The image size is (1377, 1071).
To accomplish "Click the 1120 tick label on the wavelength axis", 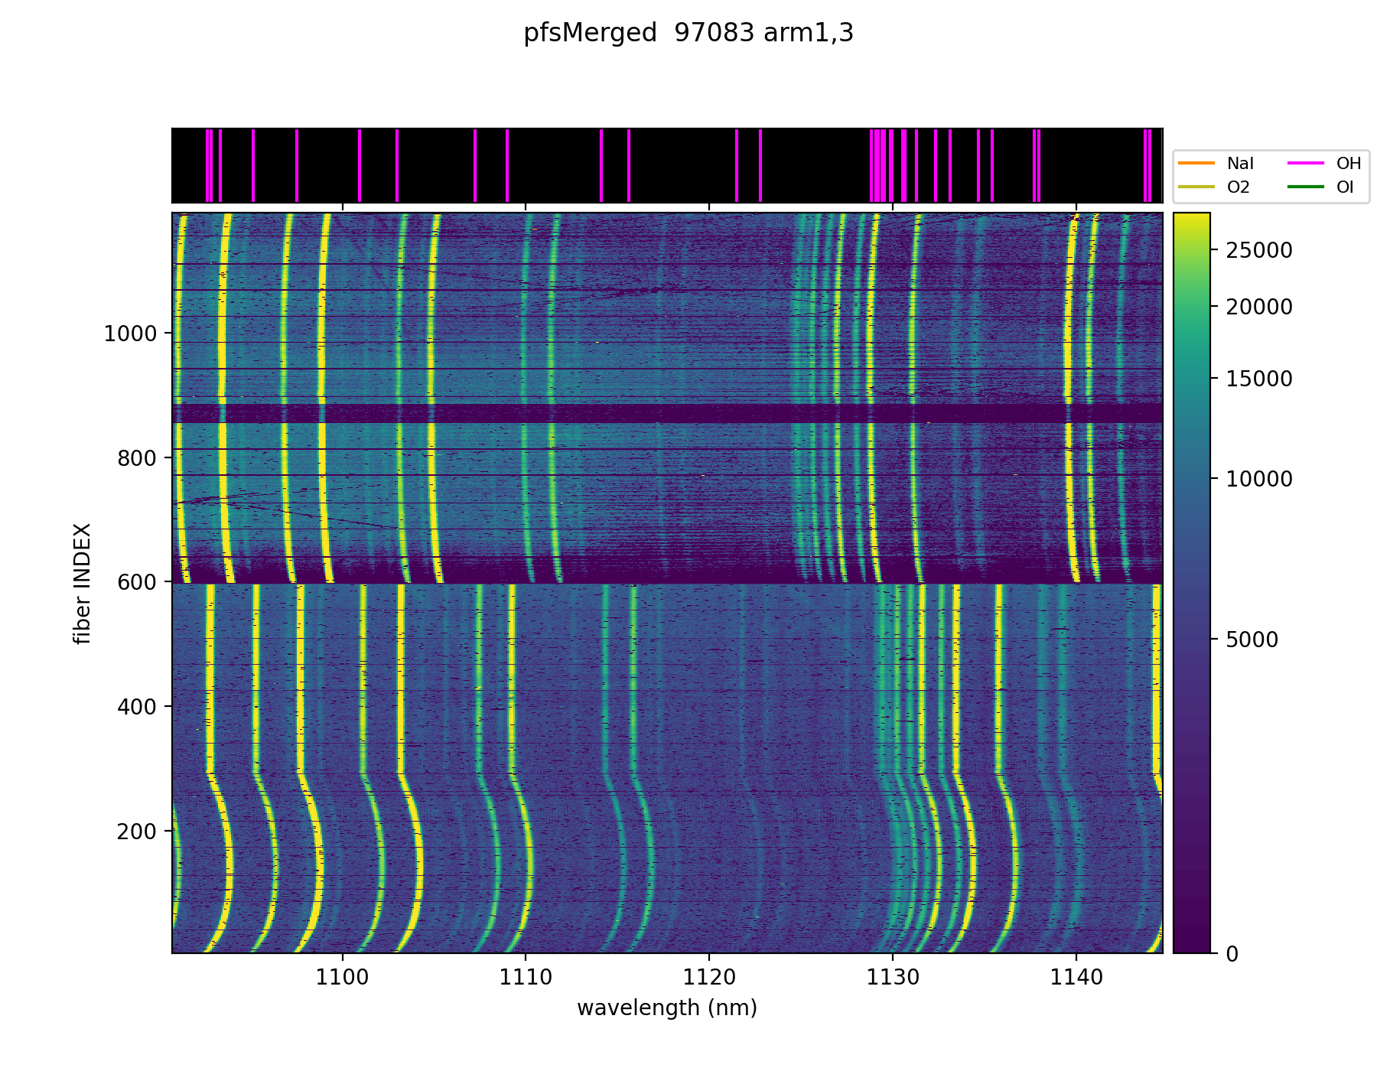I will point(709,977).
